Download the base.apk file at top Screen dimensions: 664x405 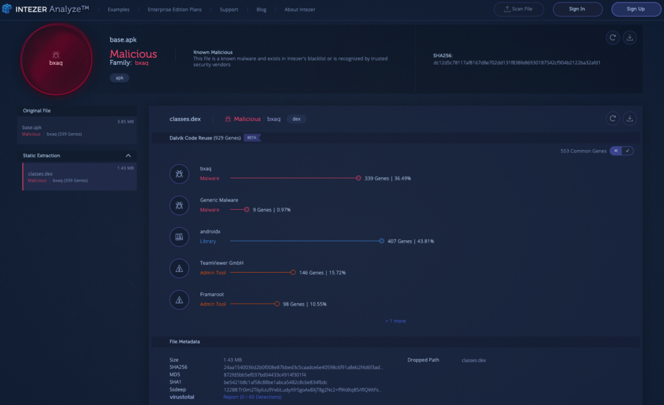click(x=630, y=38)
